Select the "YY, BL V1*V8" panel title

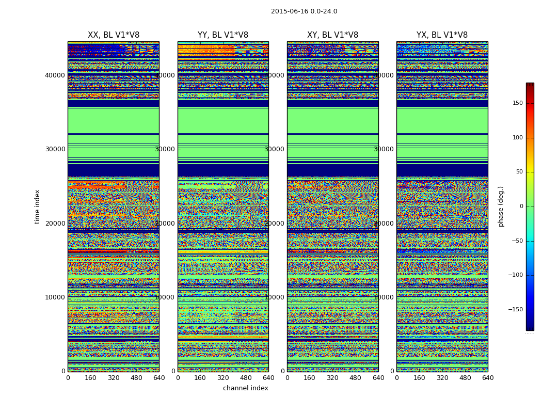coord(223,35)
